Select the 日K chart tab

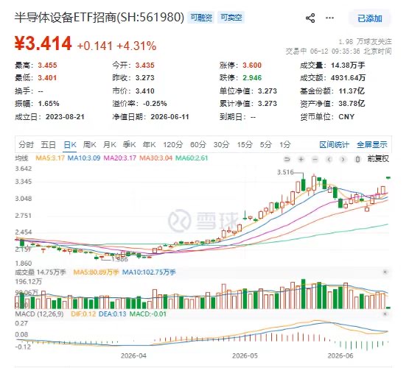[x=70, y=144]
